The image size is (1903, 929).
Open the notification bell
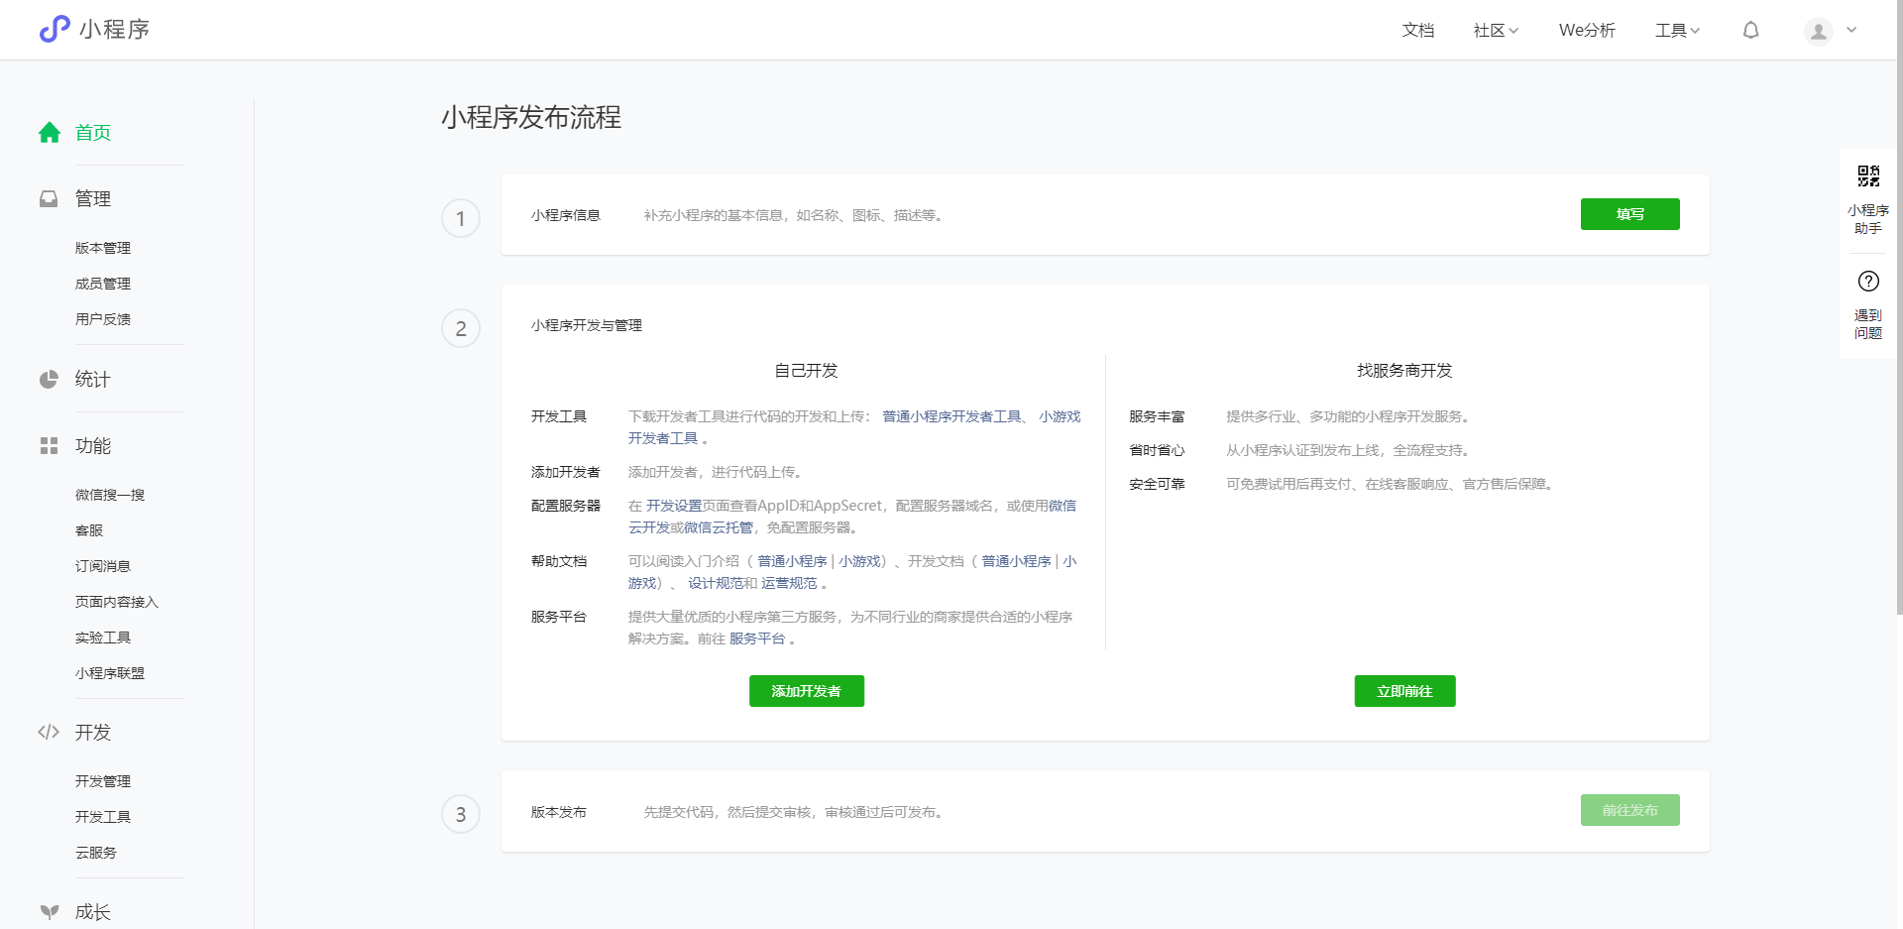(1750, 30)
